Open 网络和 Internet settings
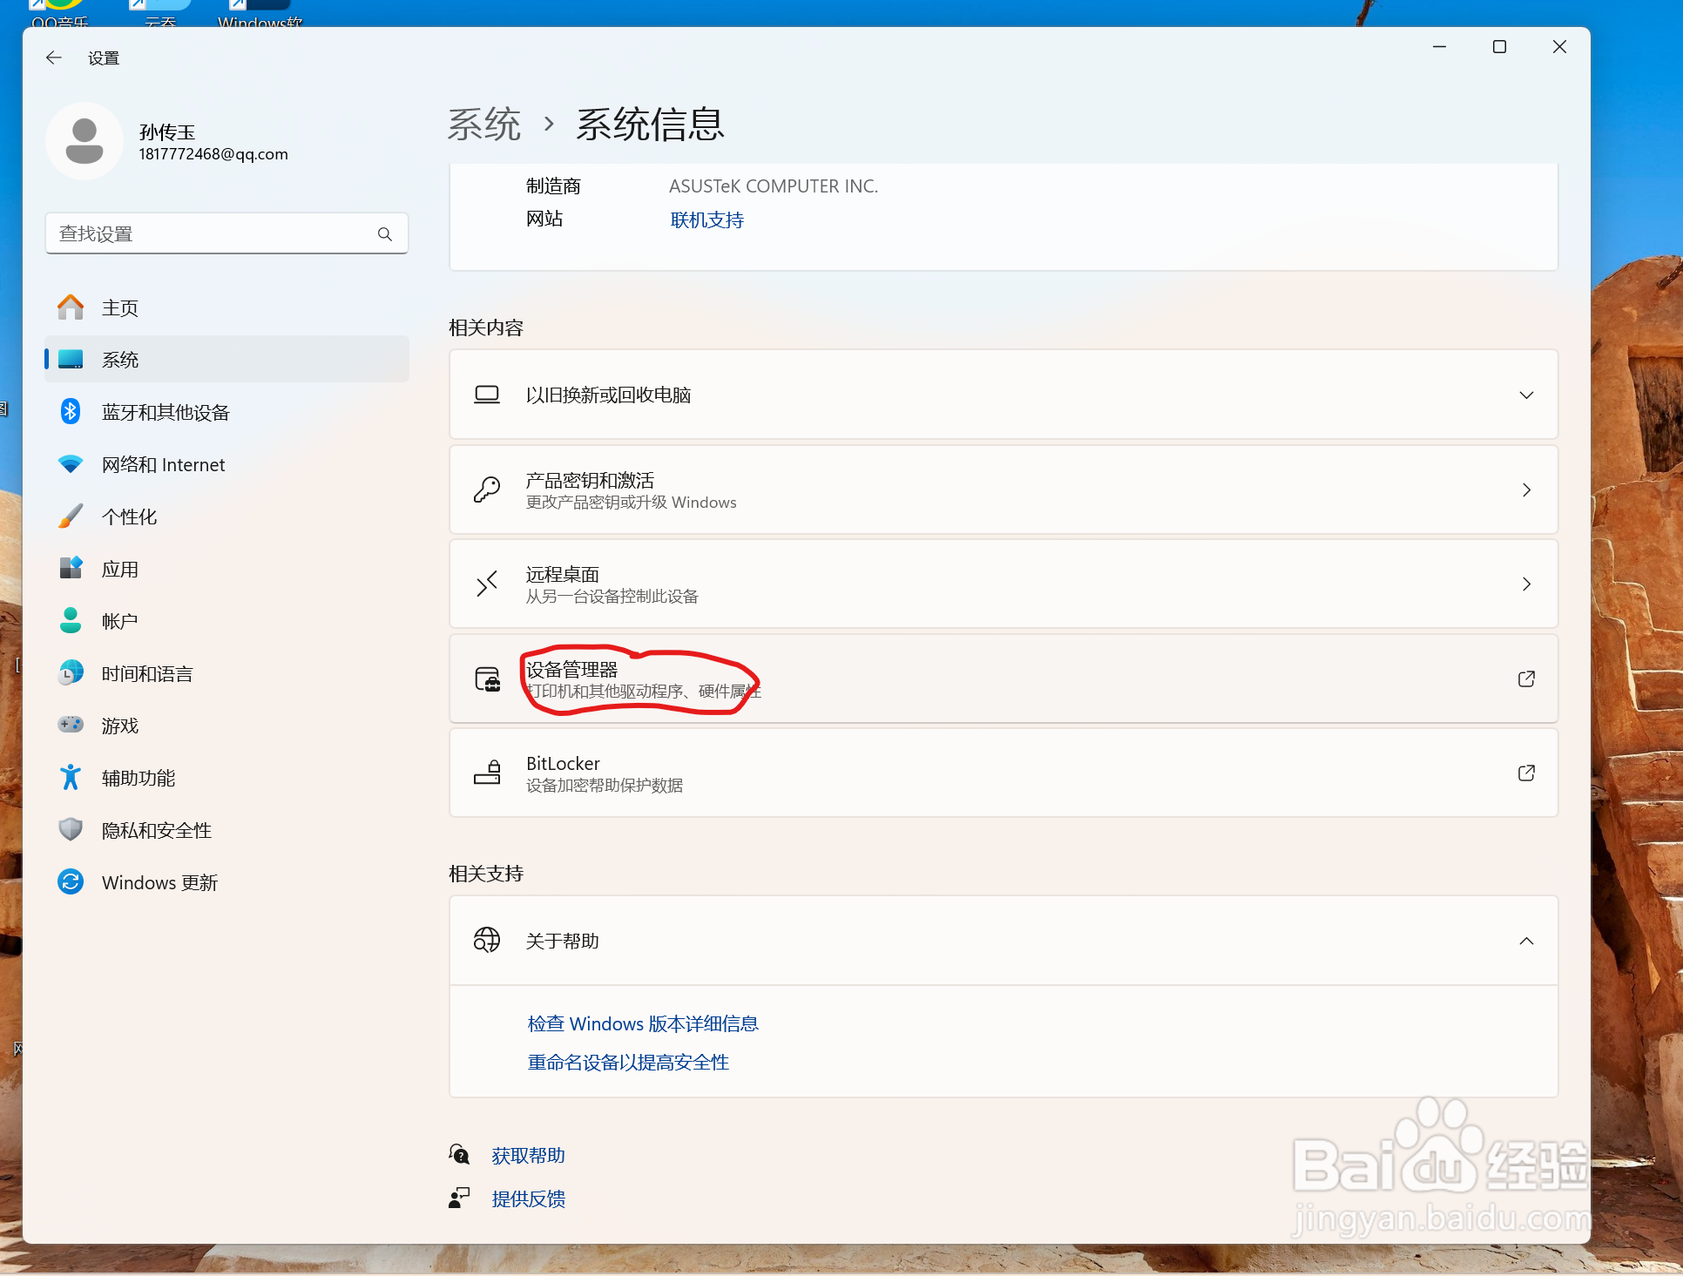This screenshot has height=1276, width=1683. [162, 464]
